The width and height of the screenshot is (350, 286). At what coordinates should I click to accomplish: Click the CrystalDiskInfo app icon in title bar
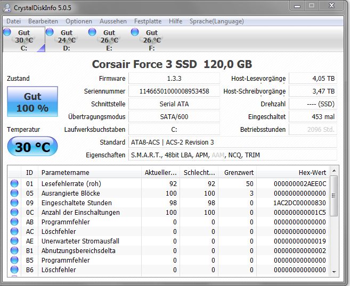tap(7, 8)
